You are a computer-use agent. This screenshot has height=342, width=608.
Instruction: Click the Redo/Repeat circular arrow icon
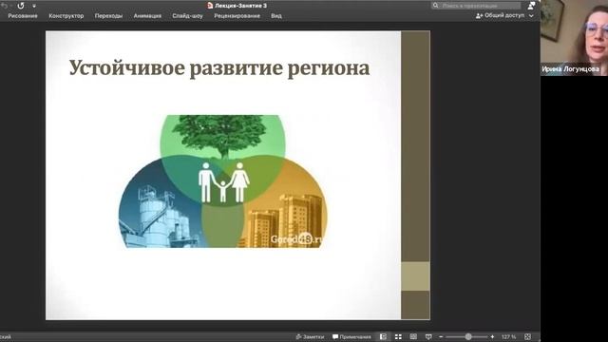(x=21, y=6)
